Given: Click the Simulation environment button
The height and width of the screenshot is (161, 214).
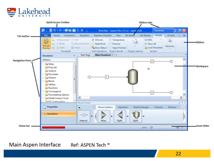Looking at the screenshot, I should pos(59,114).
